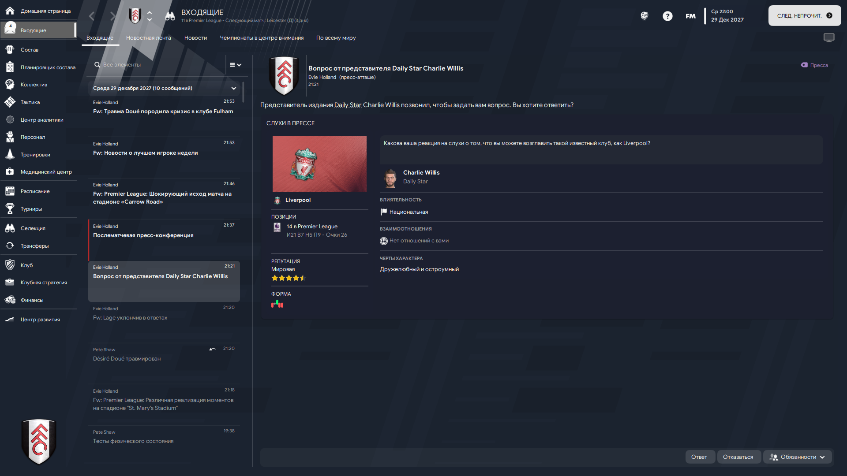The image size is (847, 476).
Task: Click the world globe icon in top bar
Action: pyautogui.click(x=645, y=16)
